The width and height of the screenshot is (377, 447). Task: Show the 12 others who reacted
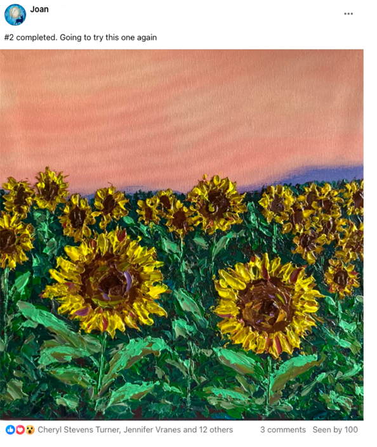pos(216,430)
